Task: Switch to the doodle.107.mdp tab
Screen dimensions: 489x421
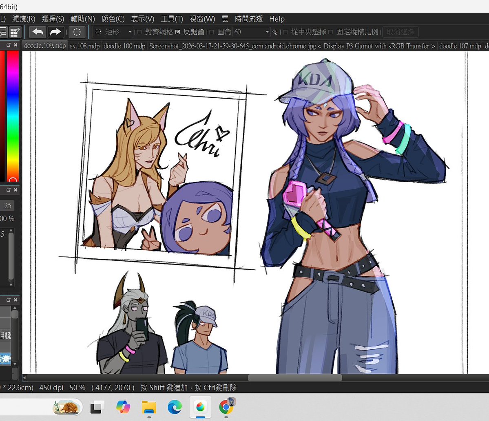Action: [x=460, y=46]
